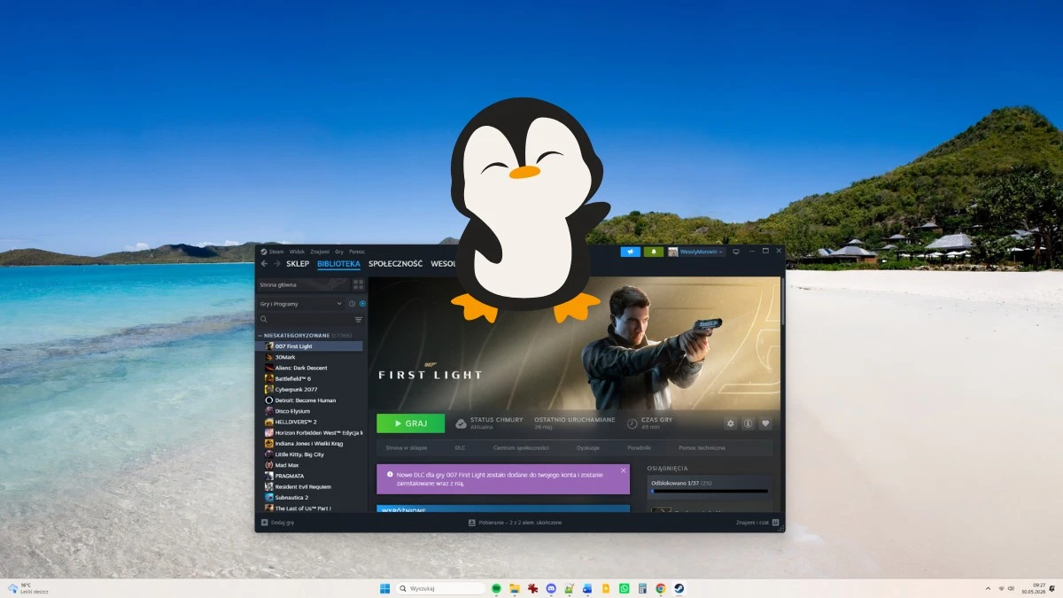Click the Windows taskbar Wyszukaj search box
Image resolution: width=1063 pixels, height=598 pixels.
click(x=440, y=588)
